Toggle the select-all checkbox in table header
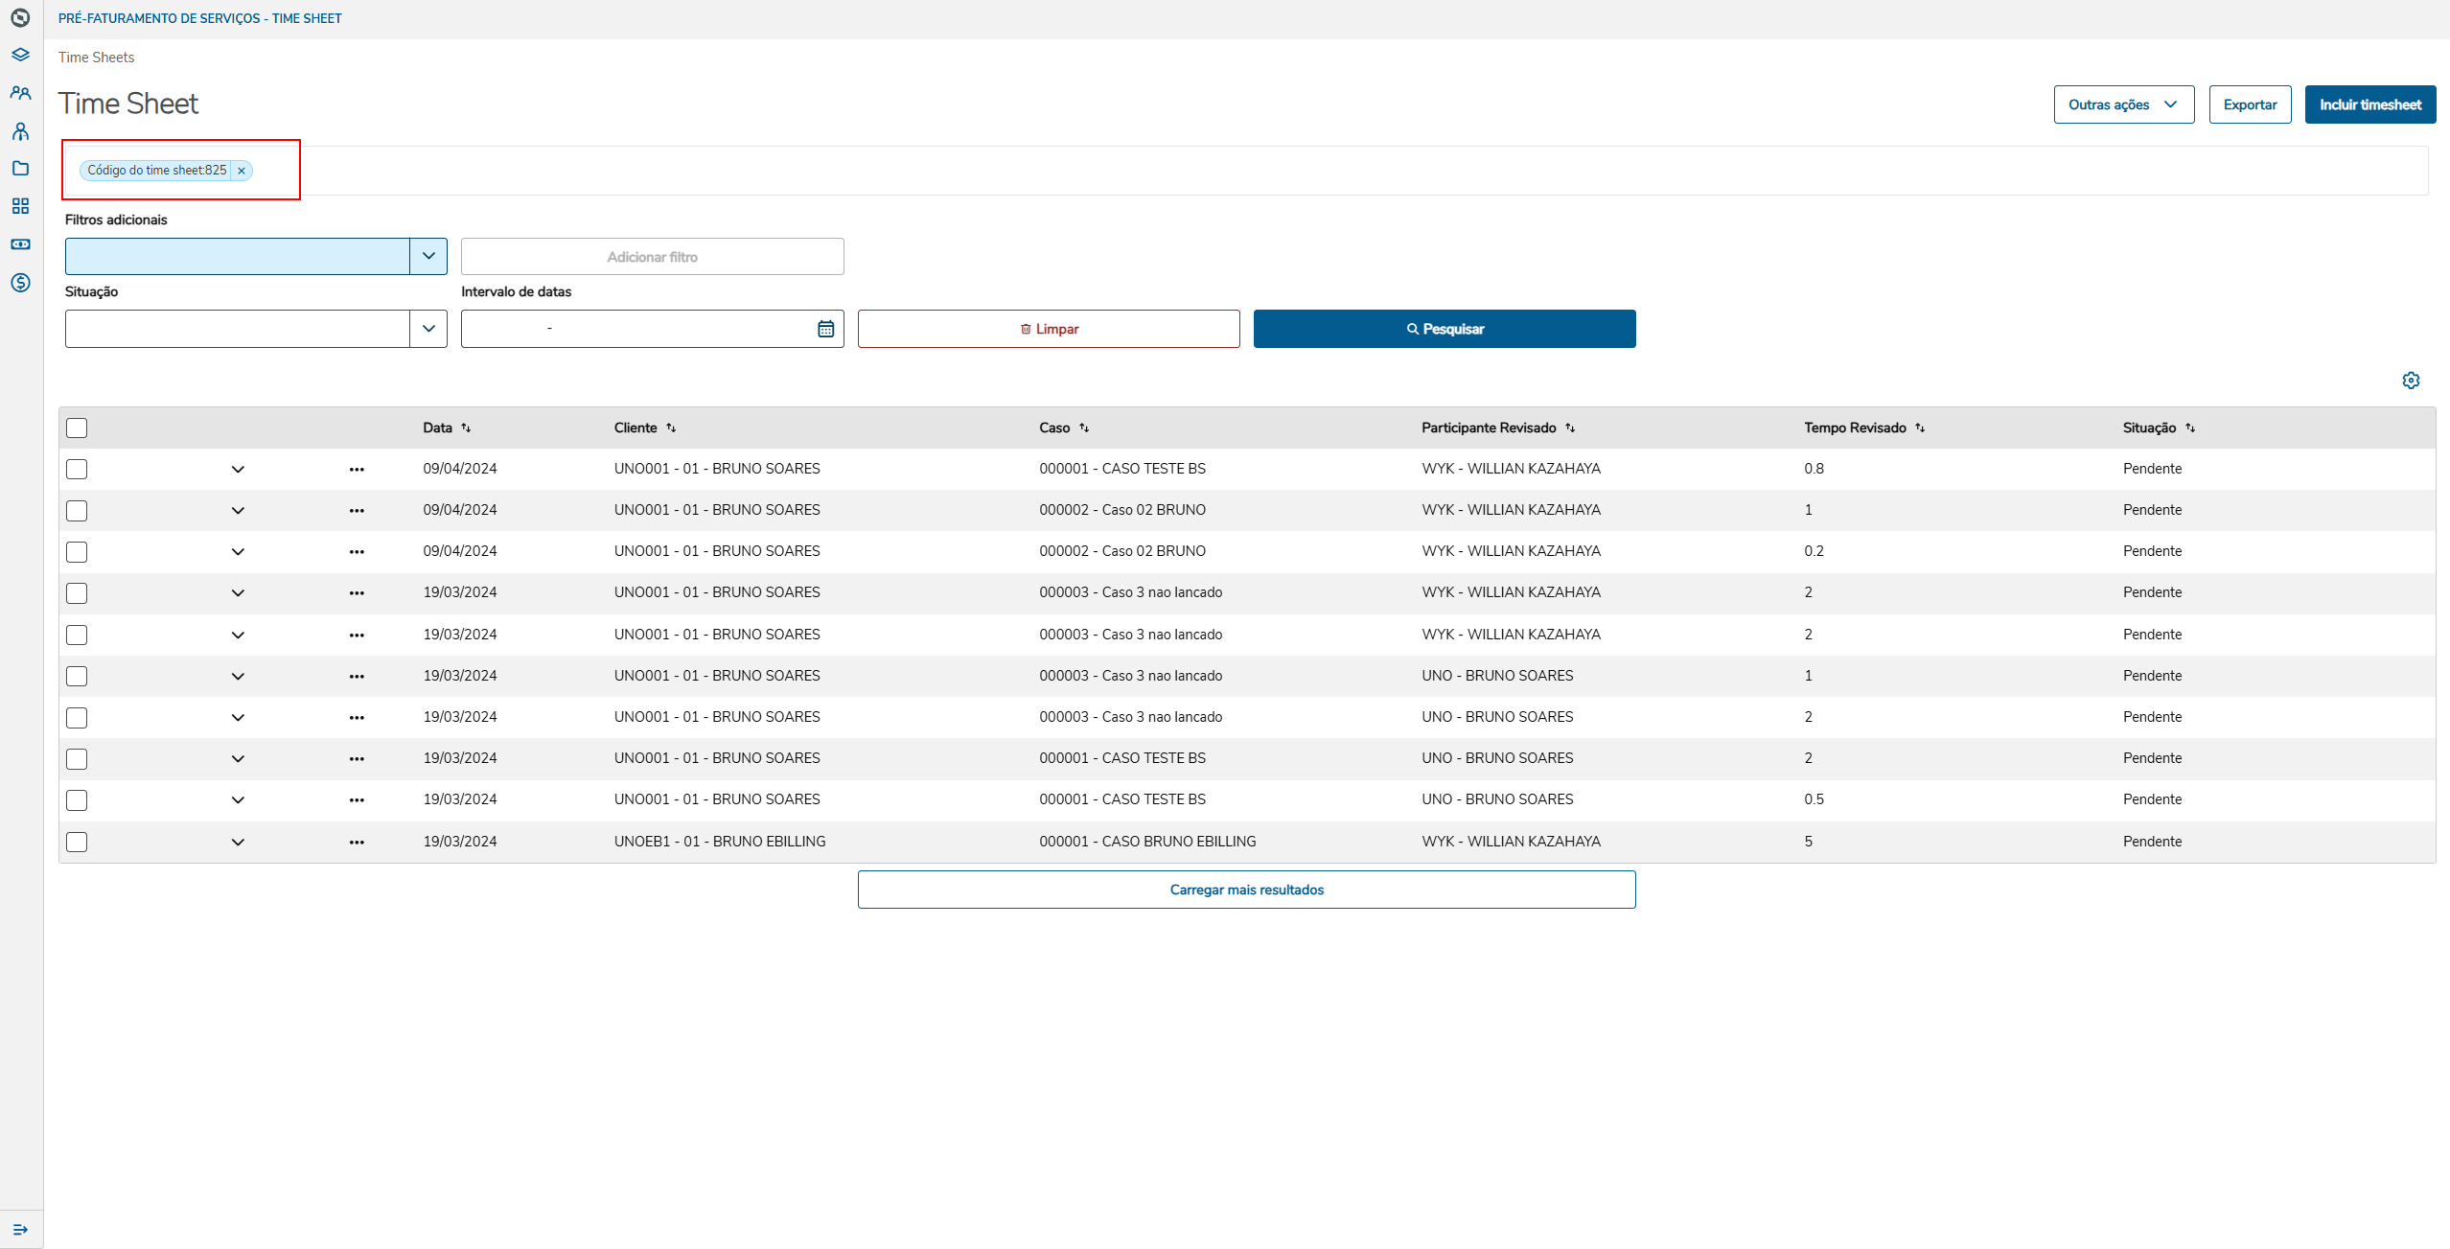This screenshot has width=2450, height=1249. pyautogui.click(x=77, y=428)
